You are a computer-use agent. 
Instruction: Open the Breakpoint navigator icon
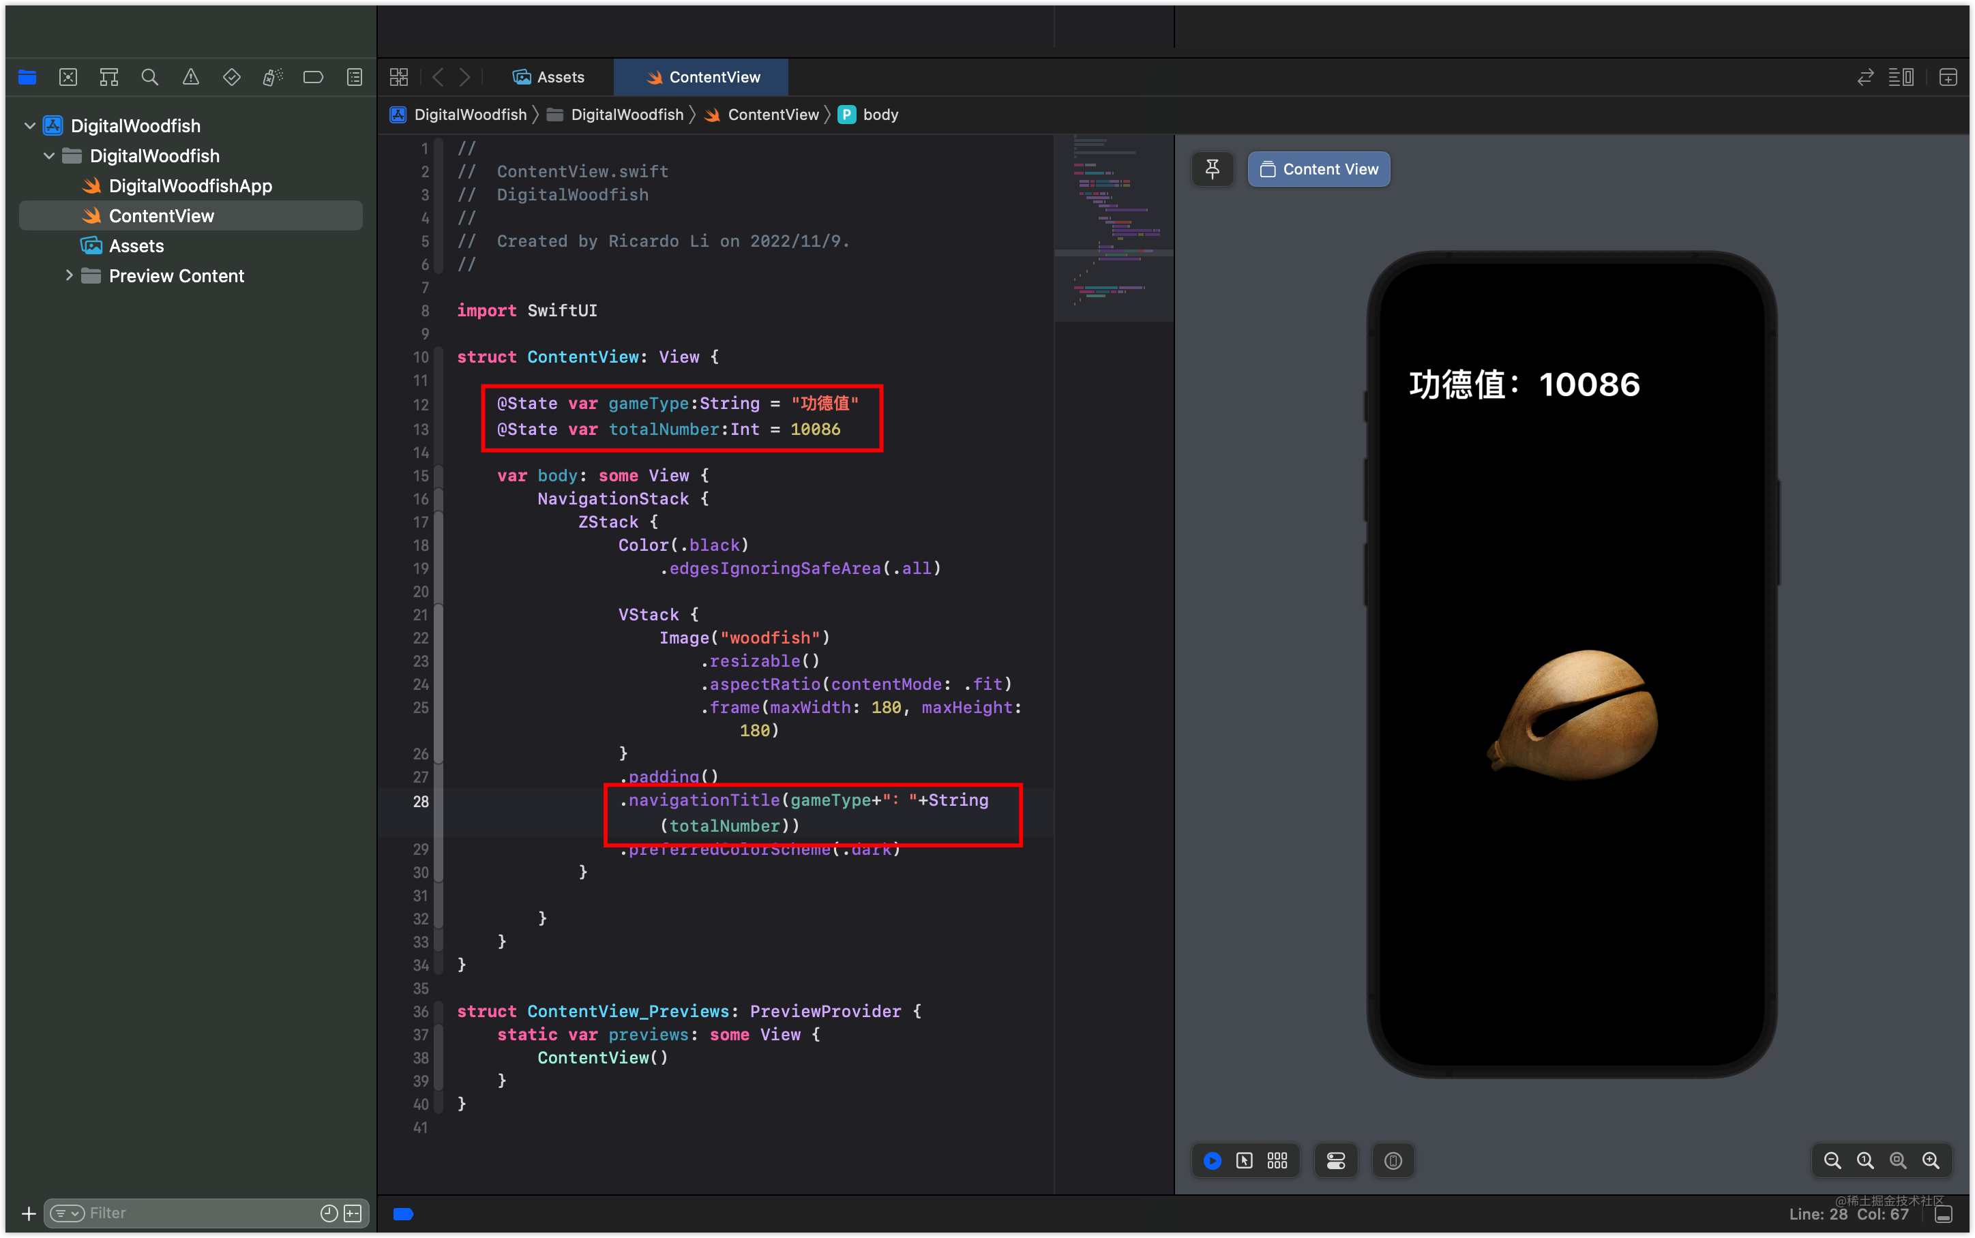tap(313, 77)
